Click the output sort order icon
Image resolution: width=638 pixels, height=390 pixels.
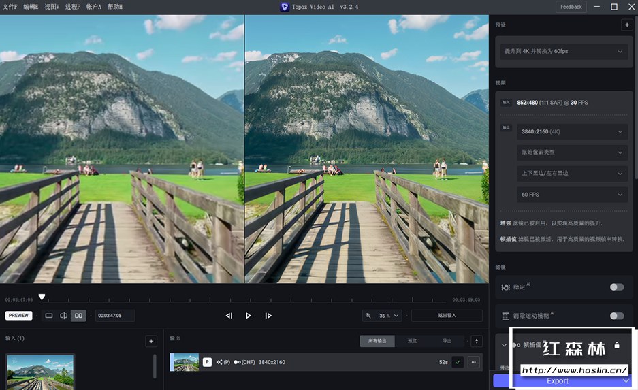click(477, 341)
